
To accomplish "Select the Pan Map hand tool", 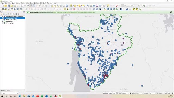I will pyautogui.click(x=22, y=6).
